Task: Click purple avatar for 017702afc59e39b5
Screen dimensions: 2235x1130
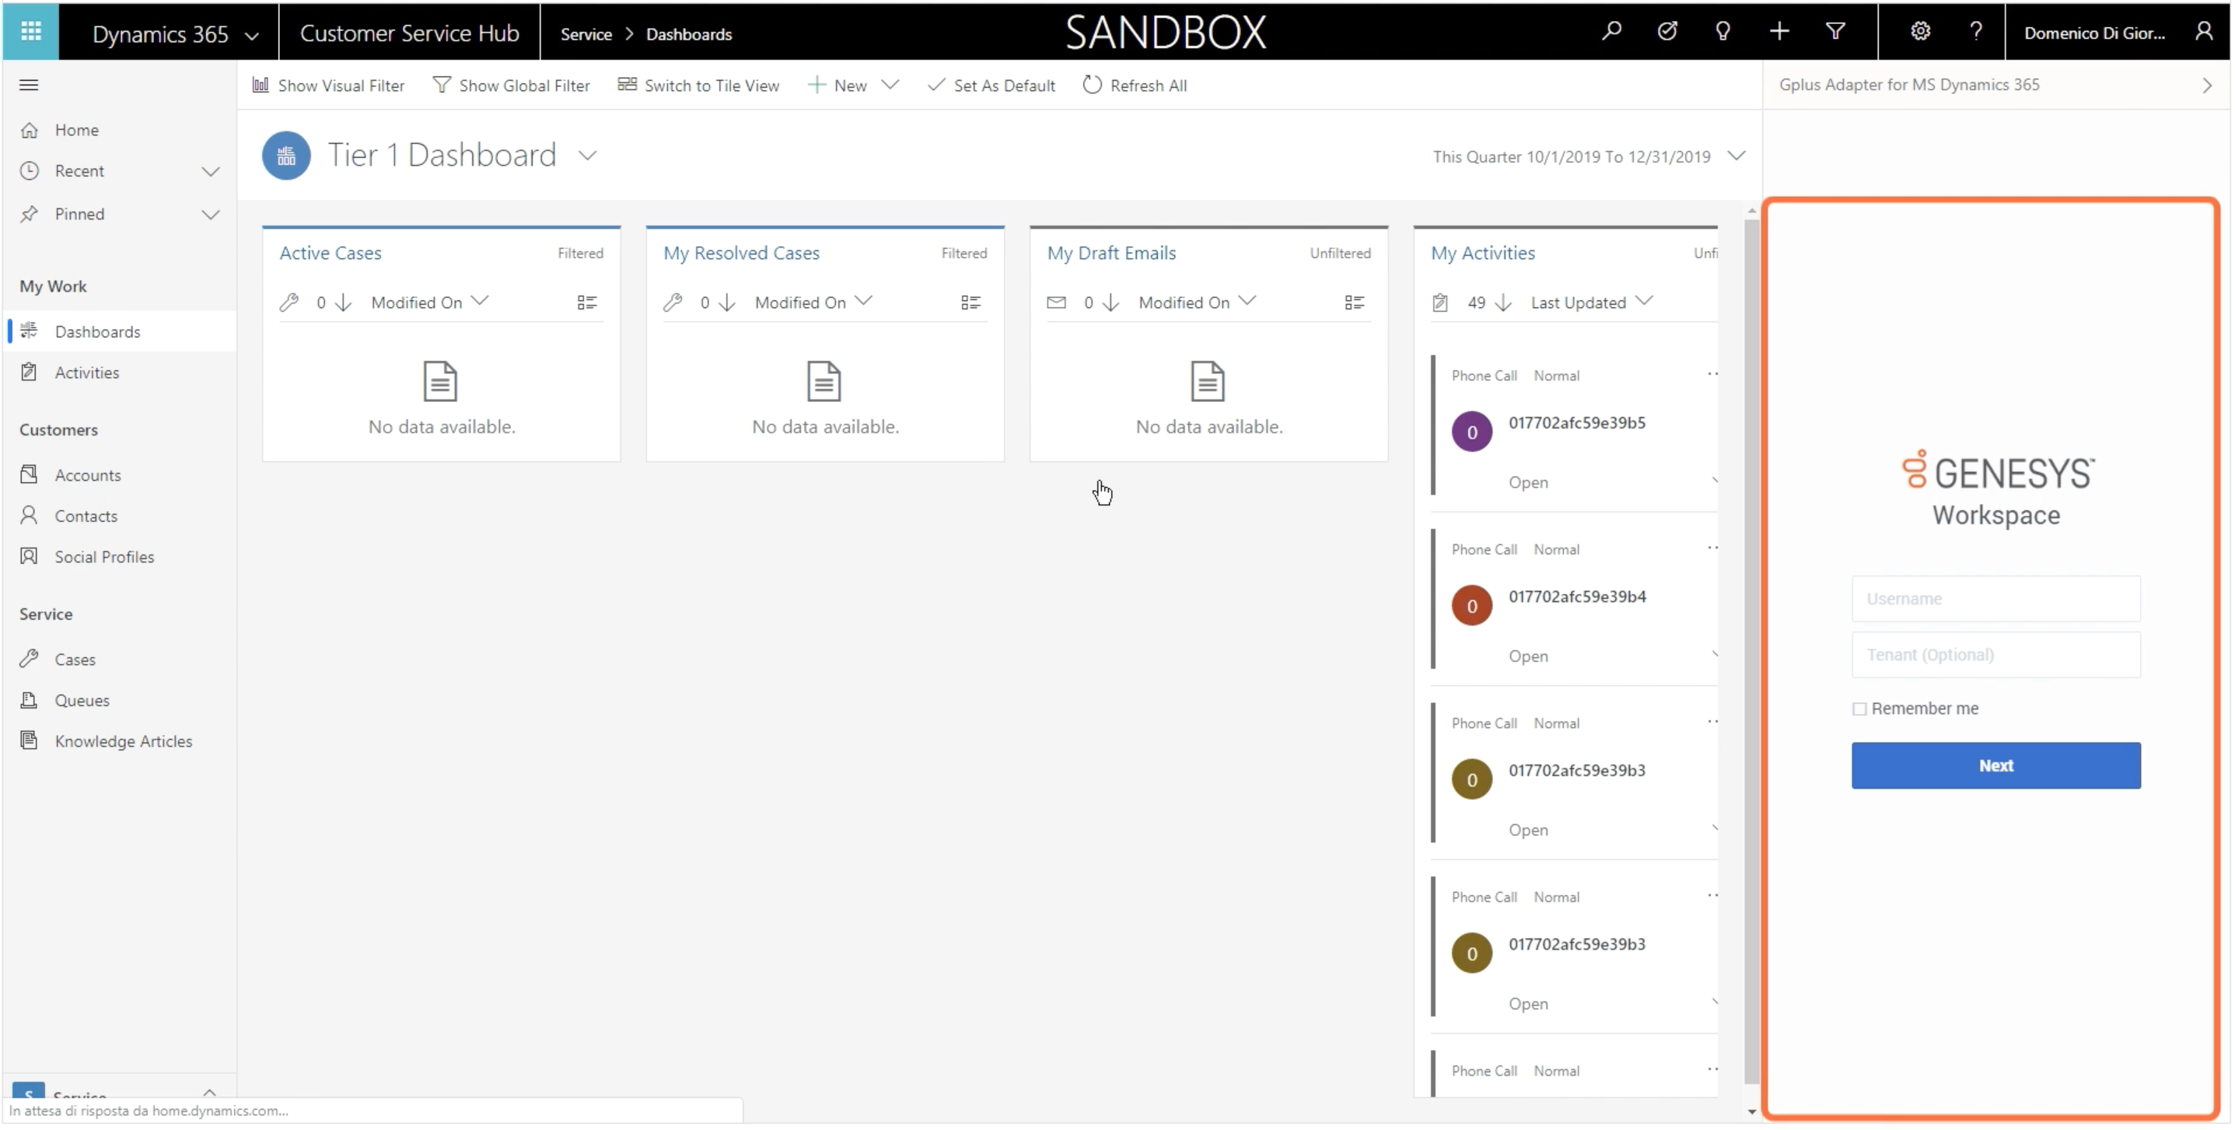Action: pyautogui.click(x=1471, y=432)
